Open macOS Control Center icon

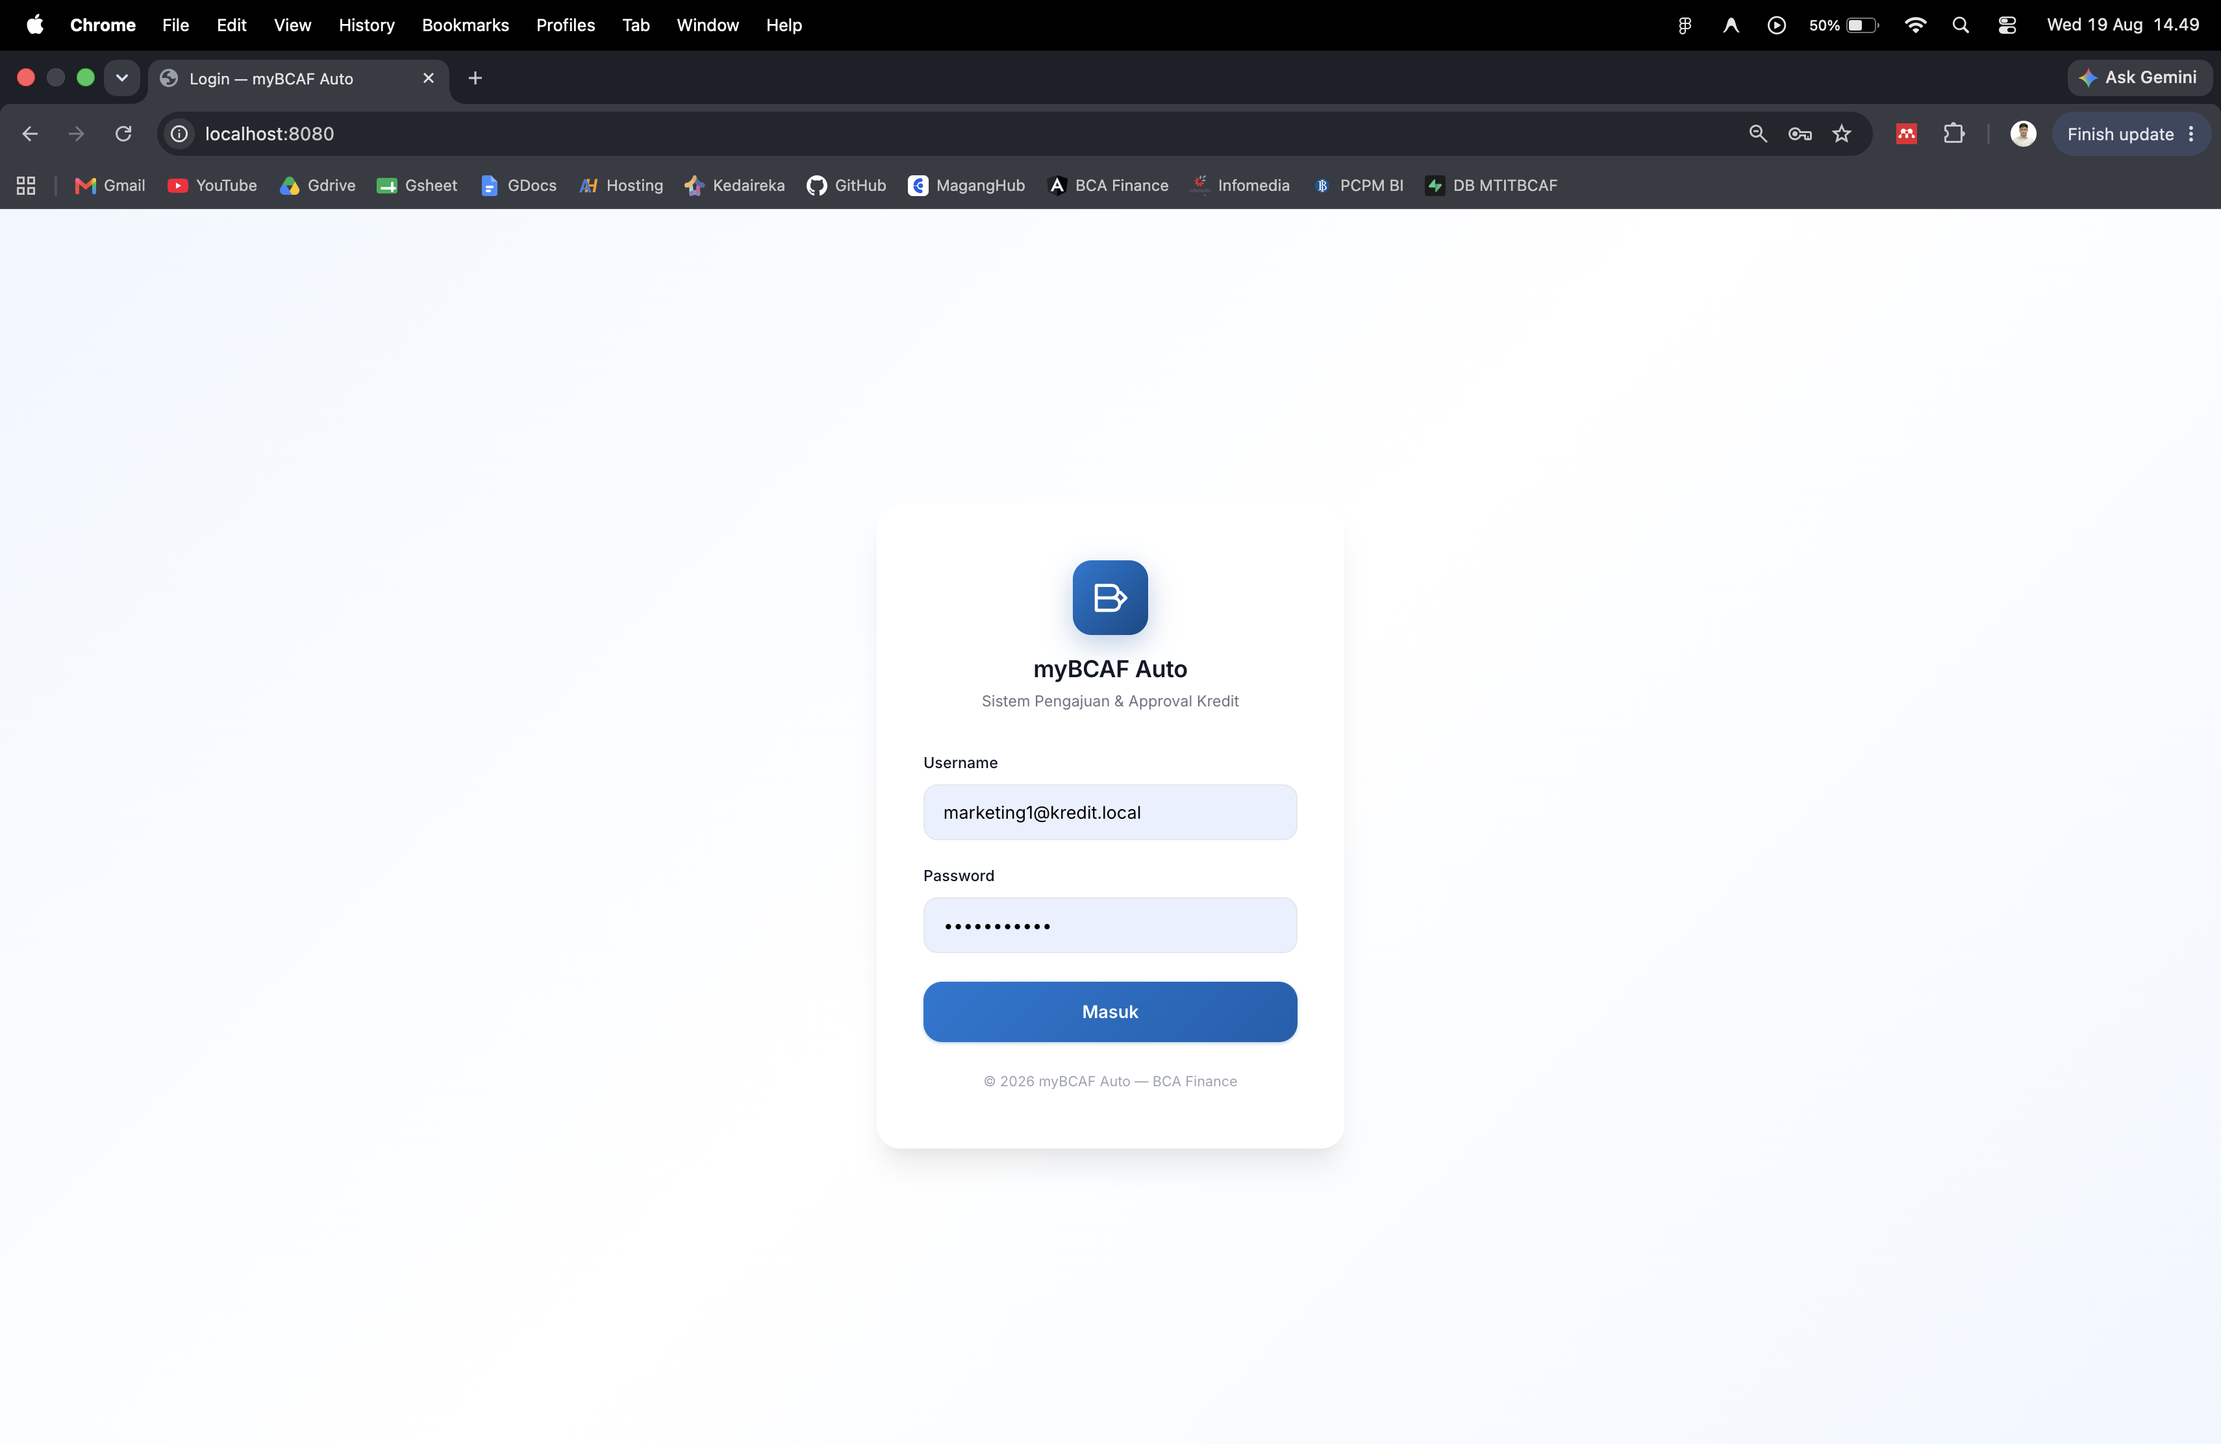pos(2006,25)
